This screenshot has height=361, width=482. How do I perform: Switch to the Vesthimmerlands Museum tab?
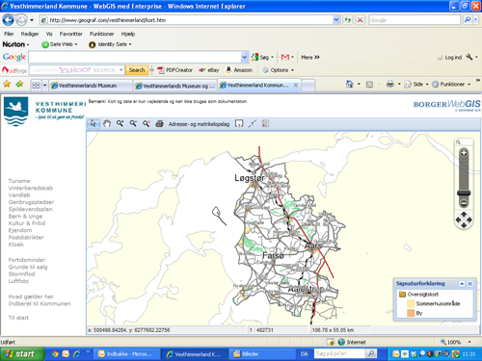pyautogui.click(x=87, y=86)
